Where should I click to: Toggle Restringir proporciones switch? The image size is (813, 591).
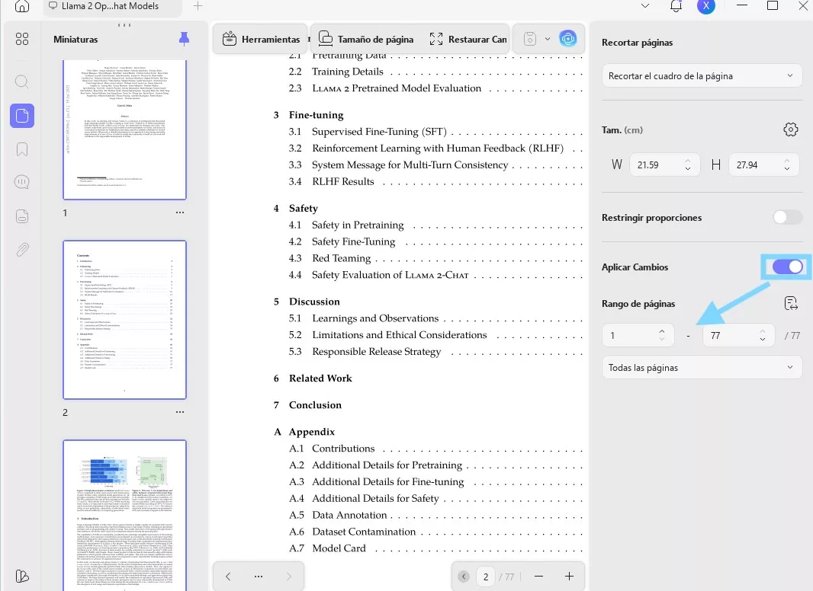[x=787, y=218]
